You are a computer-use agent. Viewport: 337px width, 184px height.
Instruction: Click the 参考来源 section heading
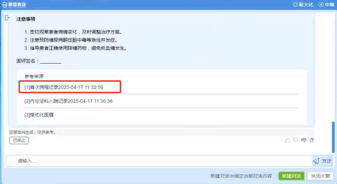[34, 76]
